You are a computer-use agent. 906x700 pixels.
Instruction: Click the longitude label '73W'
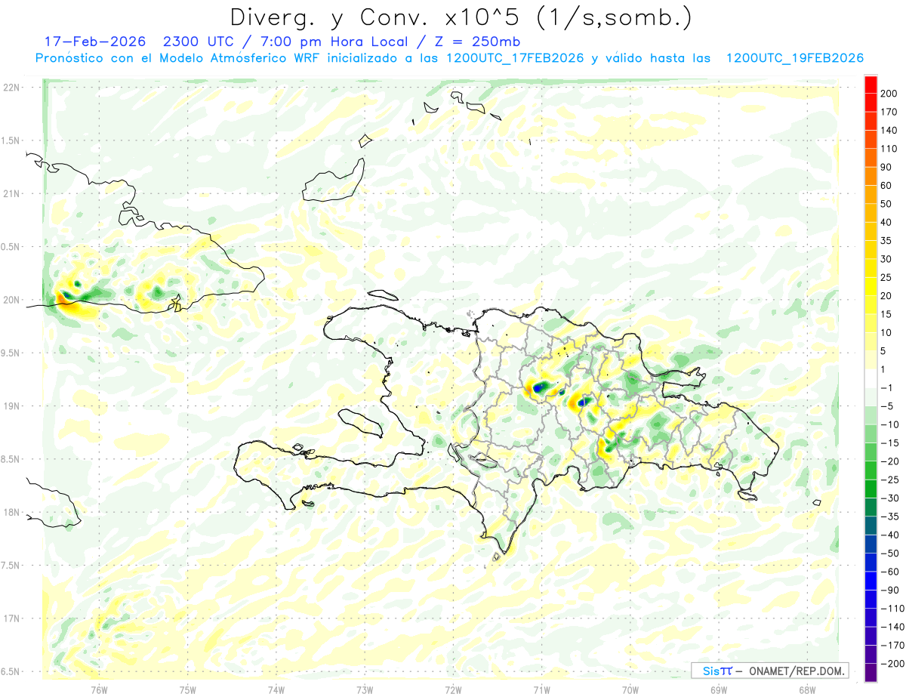(x=365, y=689)
